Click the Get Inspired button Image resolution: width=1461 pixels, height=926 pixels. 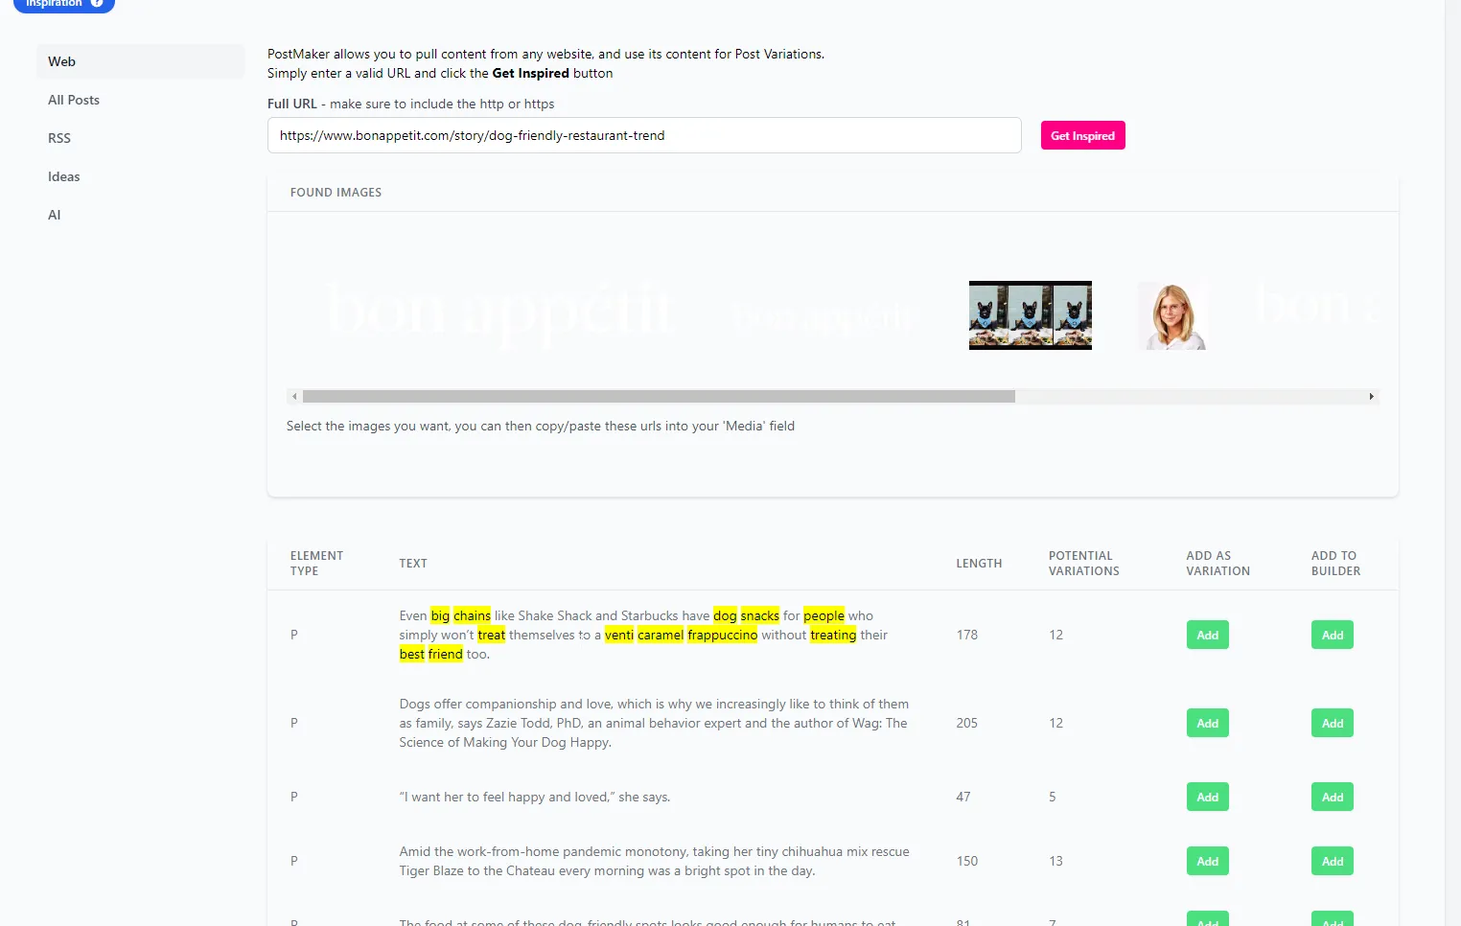[x=1082, y=135]
